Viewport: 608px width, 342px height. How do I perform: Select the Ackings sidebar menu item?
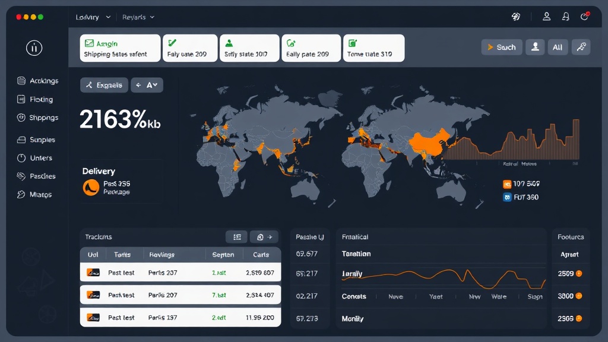[37, 81]
